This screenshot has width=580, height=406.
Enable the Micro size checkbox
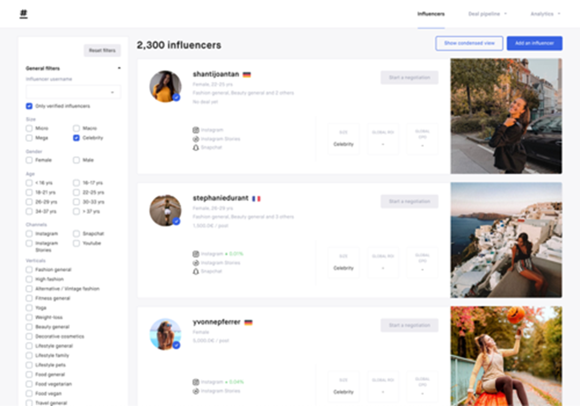coord(29,129)
